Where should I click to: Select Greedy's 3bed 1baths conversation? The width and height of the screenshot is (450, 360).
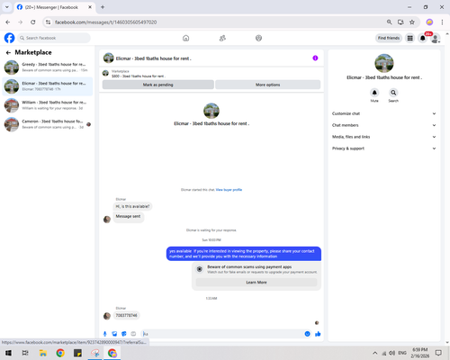(x=48, y=67)
